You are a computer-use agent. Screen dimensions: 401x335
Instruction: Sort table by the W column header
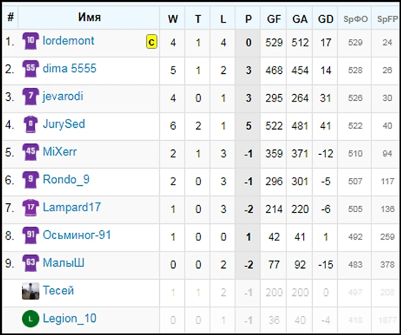pyautogui.click(x=172, y=19)
